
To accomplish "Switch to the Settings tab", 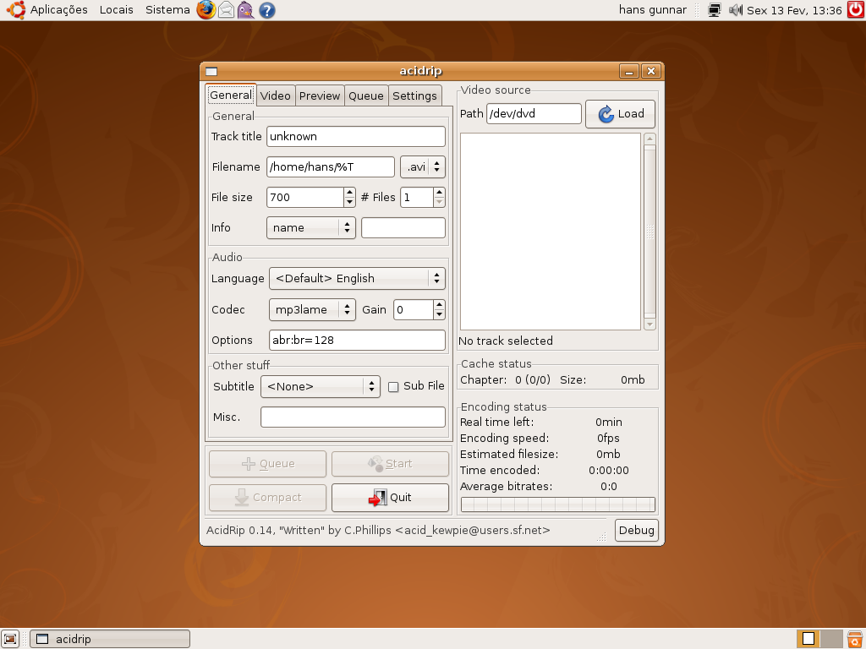I will (414, 95).
